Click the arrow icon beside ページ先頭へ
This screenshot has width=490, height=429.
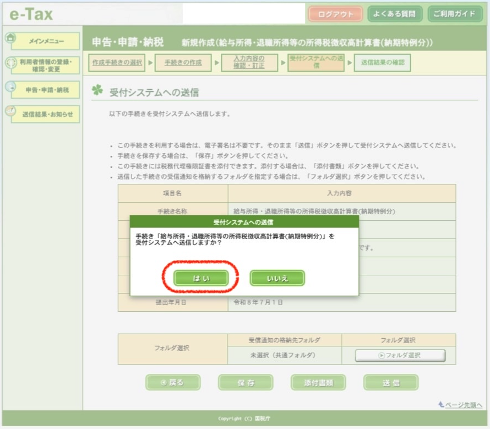click(x=441, y=404)
